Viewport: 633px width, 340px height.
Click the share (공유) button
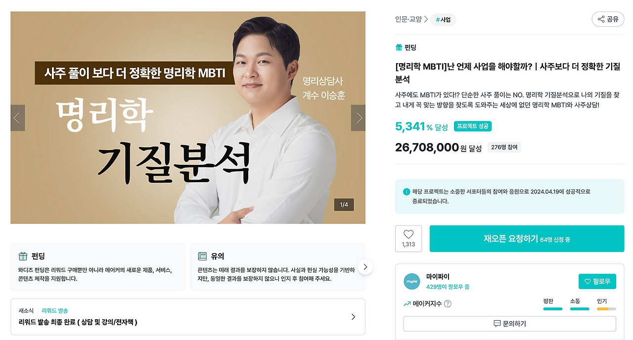(x=608, y=19)
